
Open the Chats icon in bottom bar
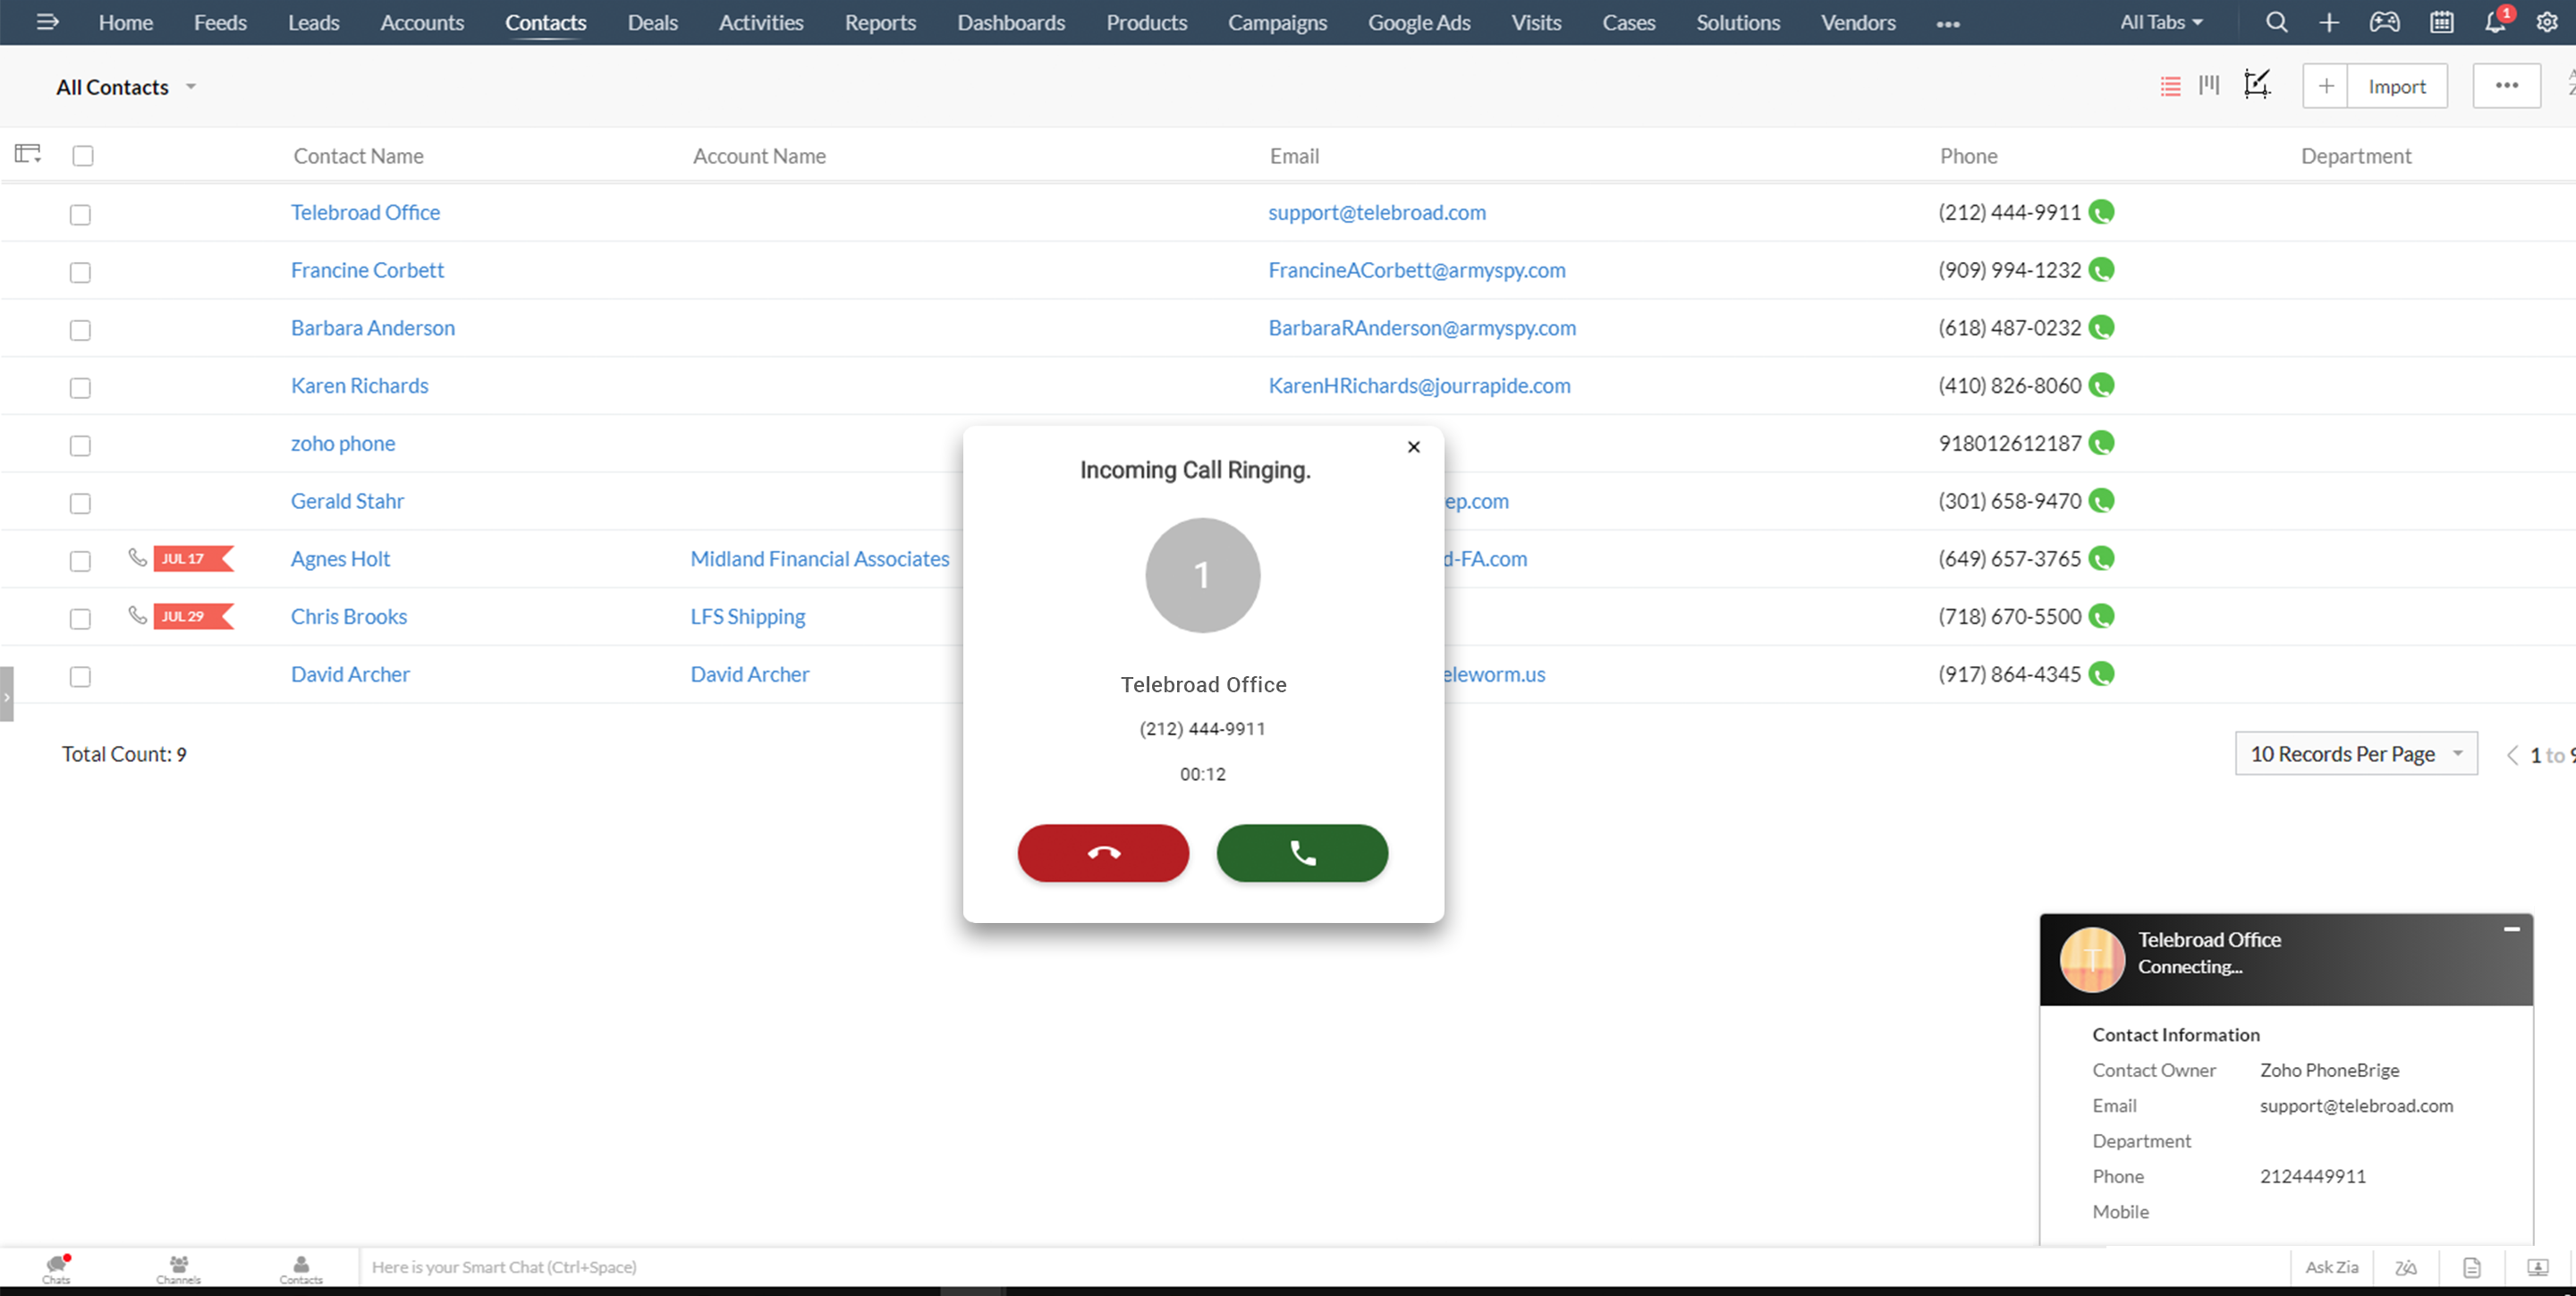(x=57, y=1268)
